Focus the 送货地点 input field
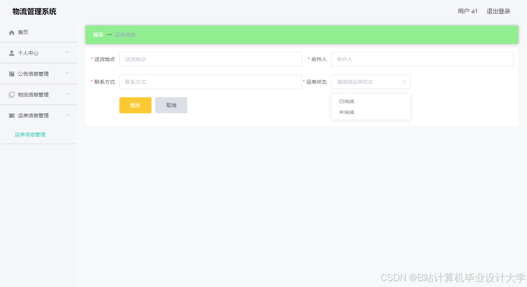527x287 pixels. (x=210, y=59)
